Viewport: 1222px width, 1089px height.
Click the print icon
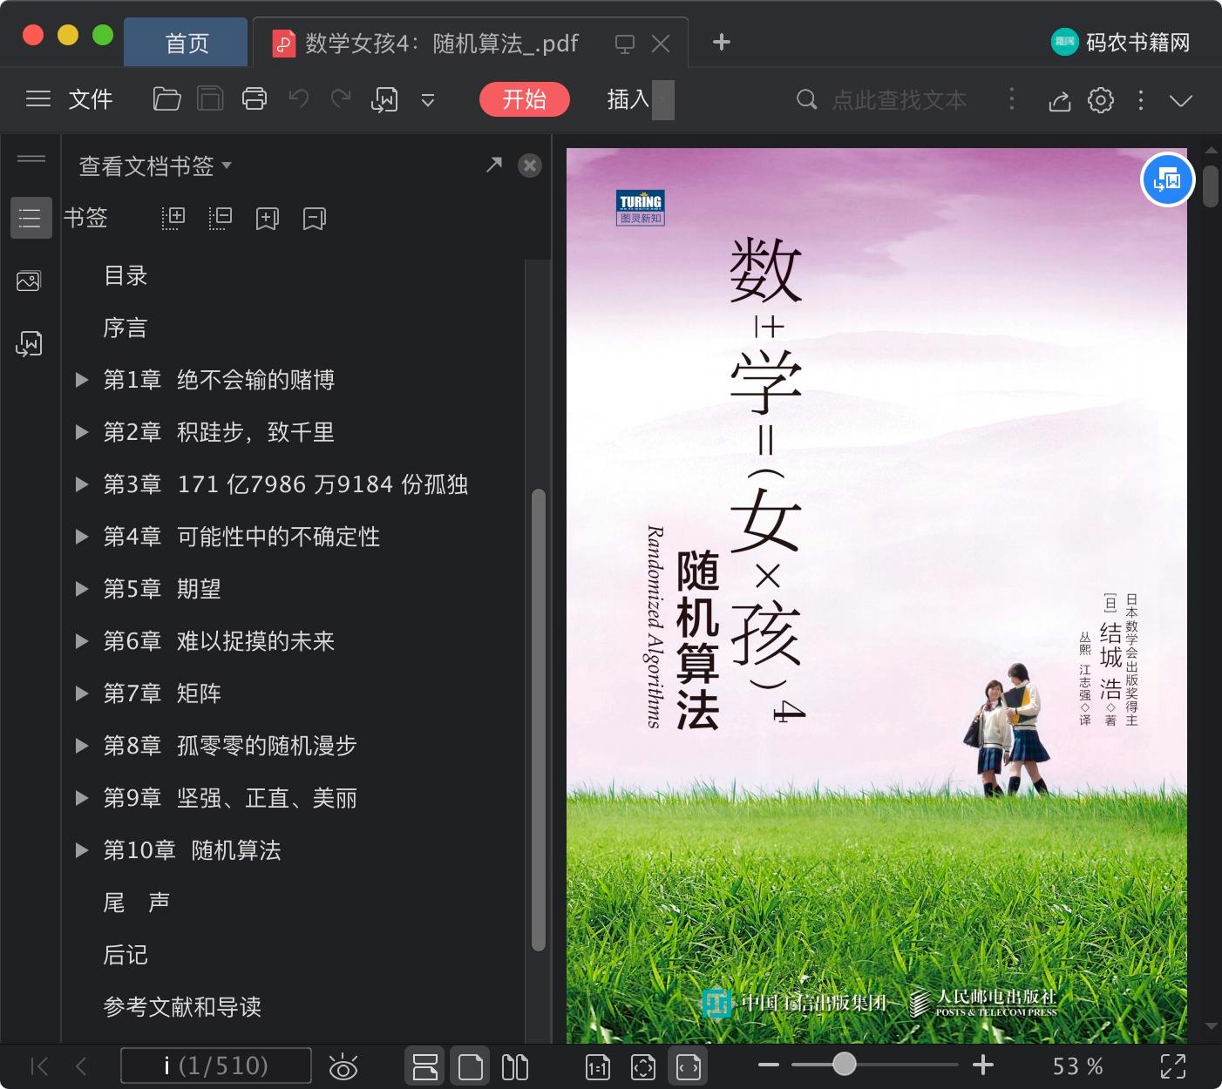pyautogui.click(x=255, y=99)
